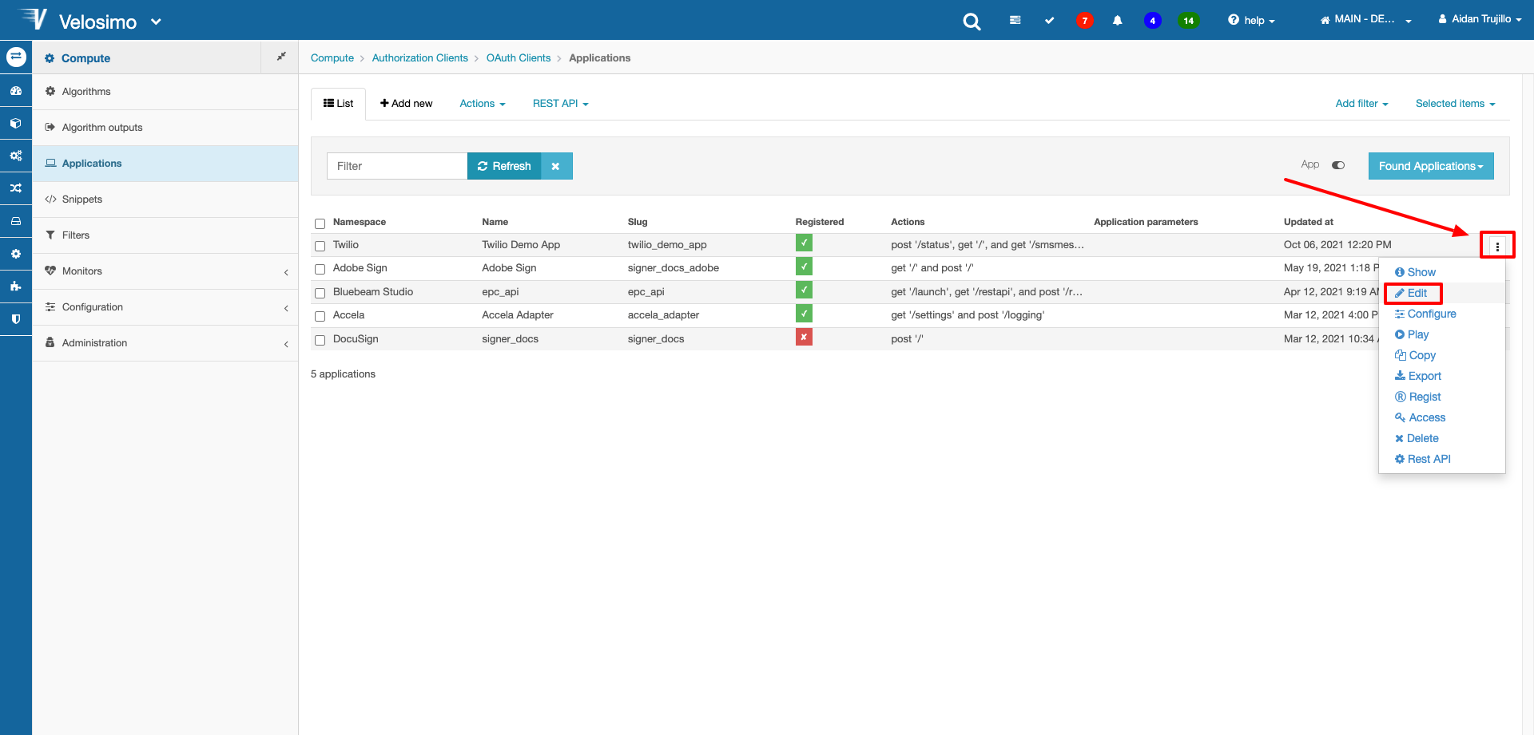
Task: Go to OAuth Clients breadcrumb
Action: [519, 58]
